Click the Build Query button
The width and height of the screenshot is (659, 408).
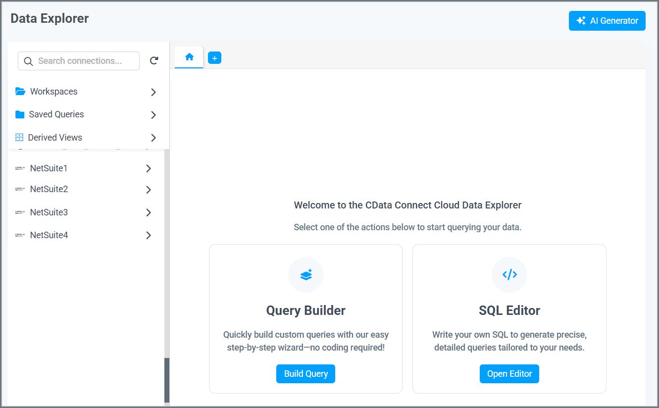(x=305, y=374)
